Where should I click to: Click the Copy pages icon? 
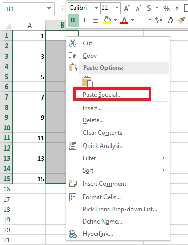coord(72,56)
